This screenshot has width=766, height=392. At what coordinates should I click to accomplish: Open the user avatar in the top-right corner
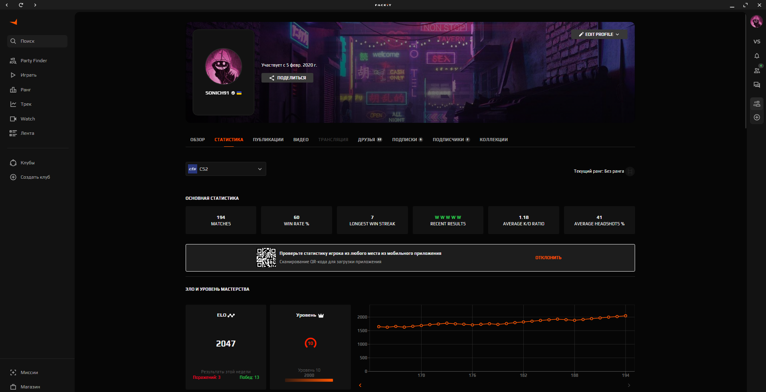pyautogui.click(x=756, y=22)
